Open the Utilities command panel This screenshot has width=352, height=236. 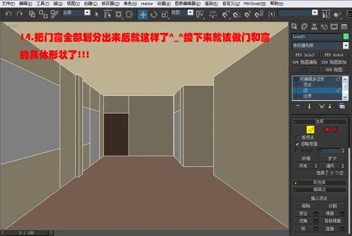(x=344, y=27)
